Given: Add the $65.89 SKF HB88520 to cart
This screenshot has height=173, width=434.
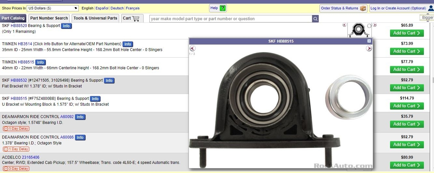Looking at the screenshot, I should (x=407, y=33).
